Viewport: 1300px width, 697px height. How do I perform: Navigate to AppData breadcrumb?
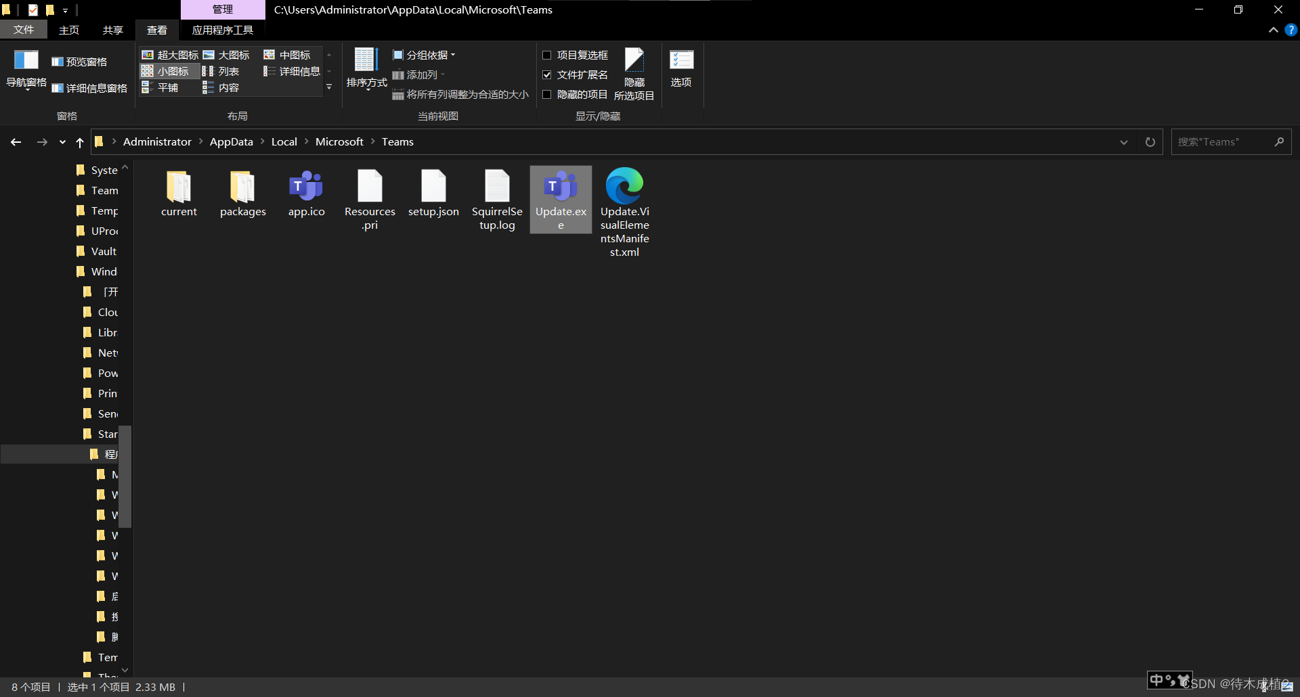(232, 141)
